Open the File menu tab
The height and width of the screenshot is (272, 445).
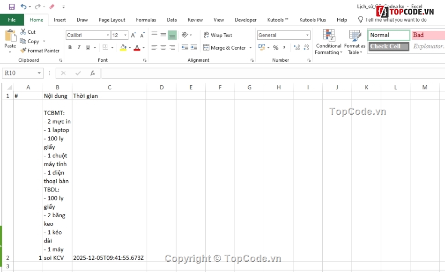coord(12,20)
